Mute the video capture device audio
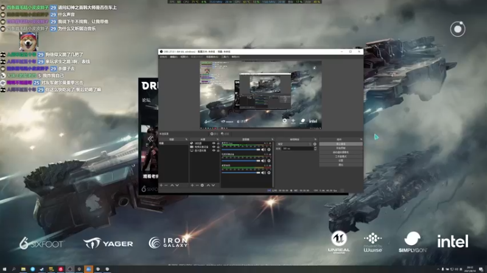 [264, 161]
